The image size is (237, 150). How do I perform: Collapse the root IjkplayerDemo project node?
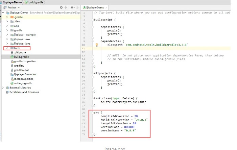[3, 12]
